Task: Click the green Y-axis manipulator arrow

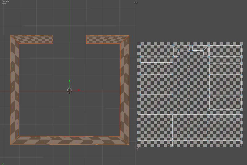Action: (x=70, y=81)
